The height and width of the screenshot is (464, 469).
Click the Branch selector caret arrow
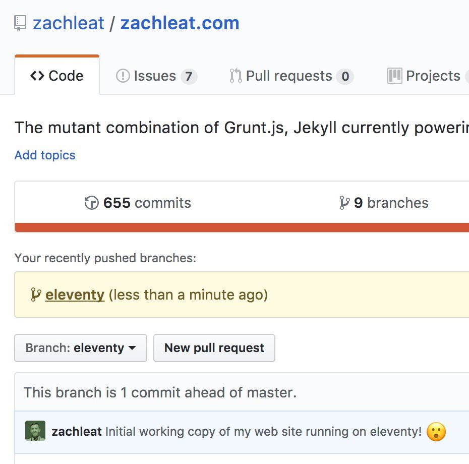pos(132,348)
